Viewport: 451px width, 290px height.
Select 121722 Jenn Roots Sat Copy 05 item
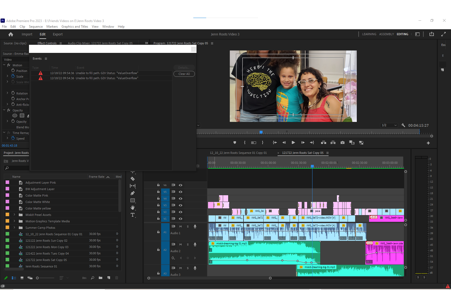pos(46,260)
